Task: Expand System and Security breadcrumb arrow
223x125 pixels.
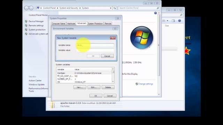Action: (80, 8)
